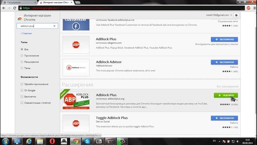This screenshot has height=145, width=257.
Task: Open the AdBlock Plus takgams.com thumbnail
Action: coord(76,45)
